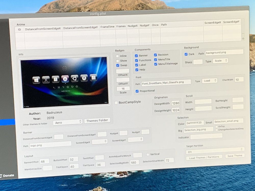Click the ButtonOffset field
The width and height of the screenshot is (255, 191).
pyautogui.click(x=73, y=159)
